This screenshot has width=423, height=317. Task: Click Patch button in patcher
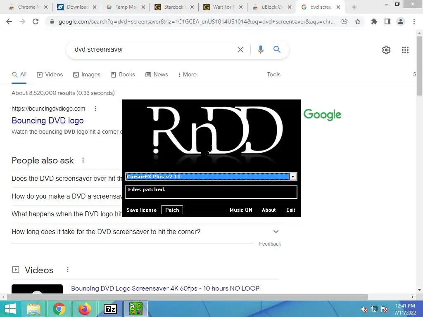click(x=172, y=210)
